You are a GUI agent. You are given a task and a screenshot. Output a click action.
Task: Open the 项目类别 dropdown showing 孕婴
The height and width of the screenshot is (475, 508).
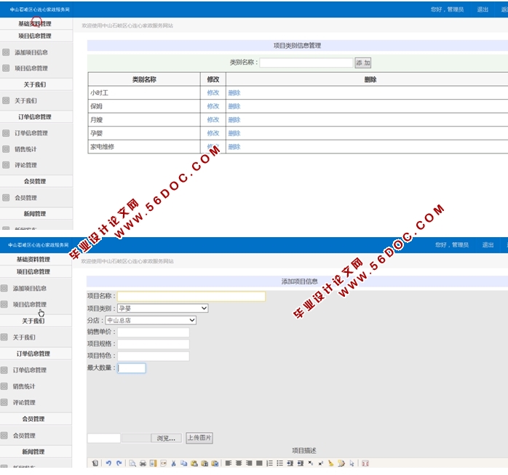(x=162, y=308)
